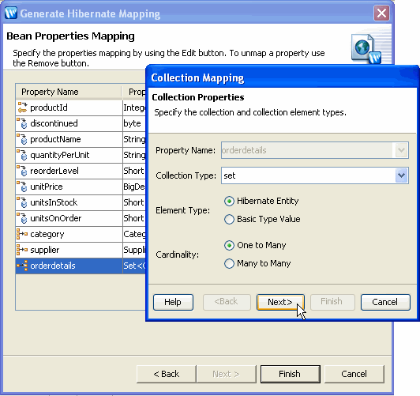
Task: Close the Generate Hibernate Mapping window
Action: pos(381,13)
